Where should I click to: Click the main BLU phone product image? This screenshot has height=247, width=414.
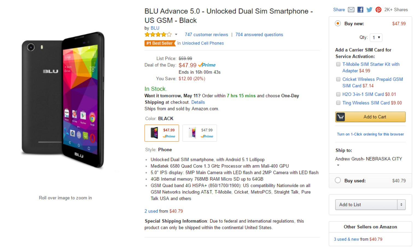click(63, 100)
